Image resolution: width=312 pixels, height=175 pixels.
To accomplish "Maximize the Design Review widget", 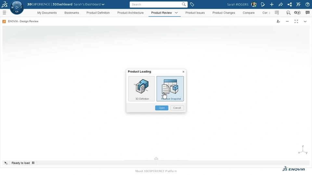I will (x=296, y=21).
